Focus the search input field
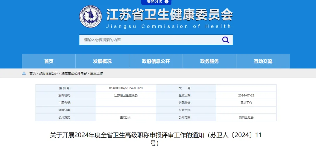 point(149,40)
